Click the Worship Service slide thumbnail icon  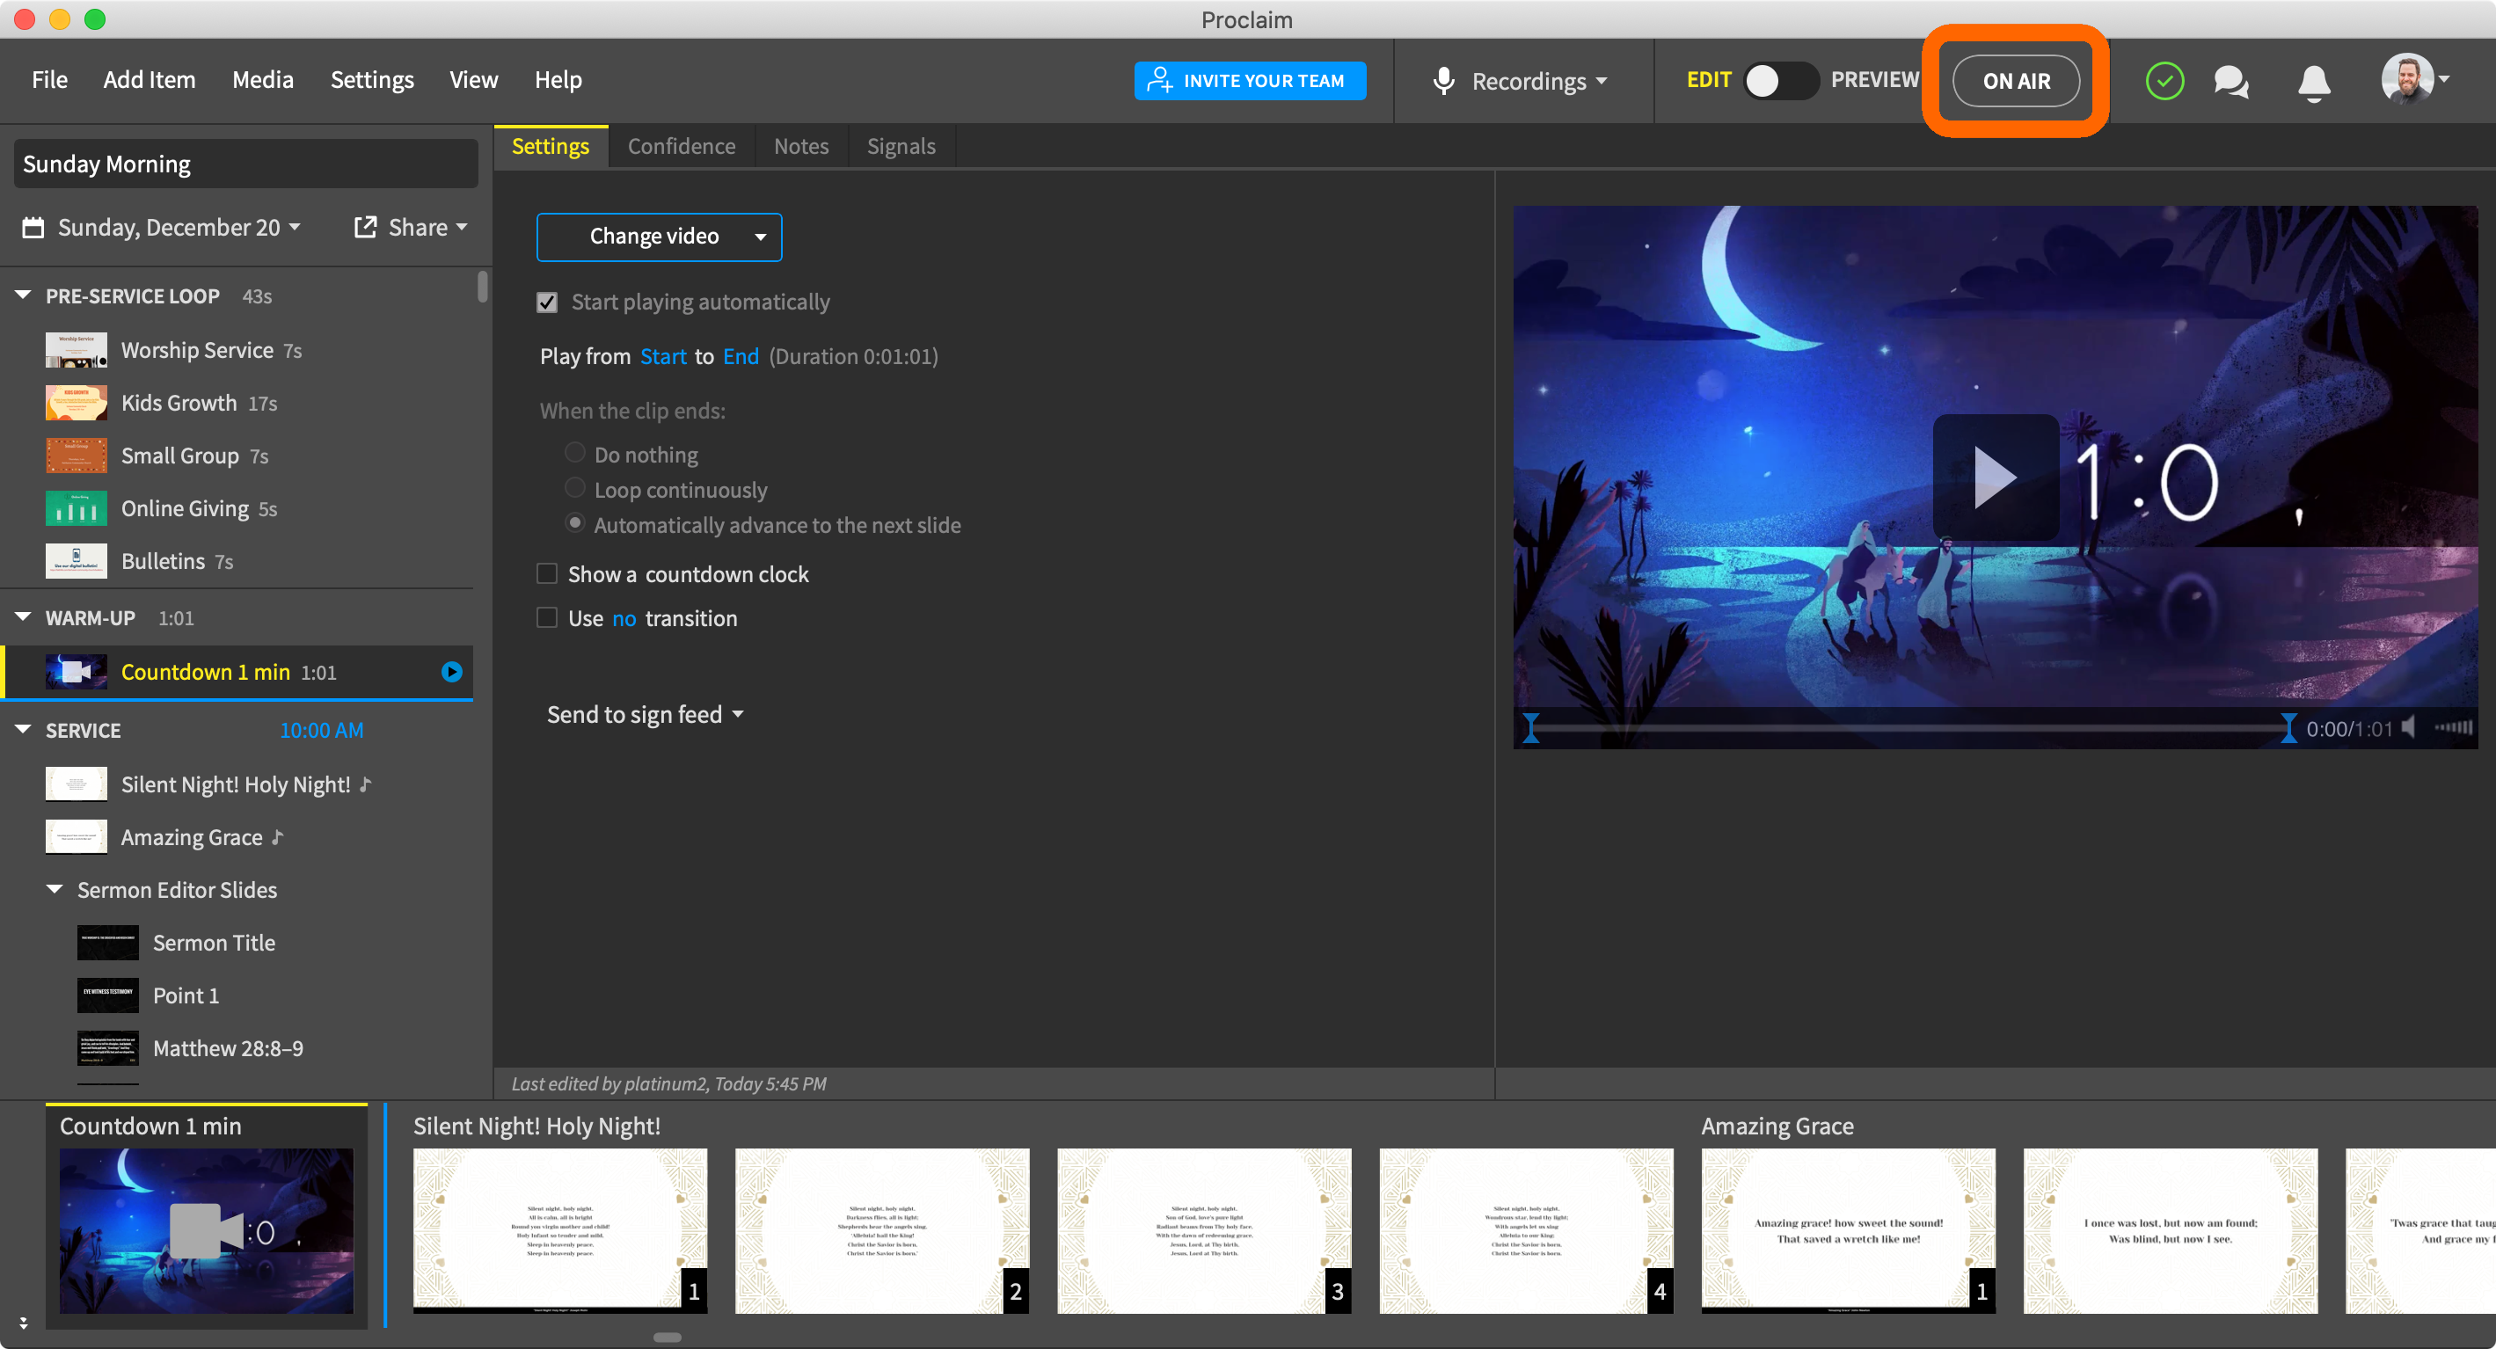[77, 351]
